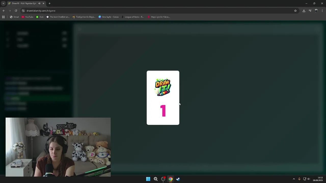Open the Hepsi için En Yükse... bookmark
The height and width of the screenshot is (183, 326).
click(159, 17)
